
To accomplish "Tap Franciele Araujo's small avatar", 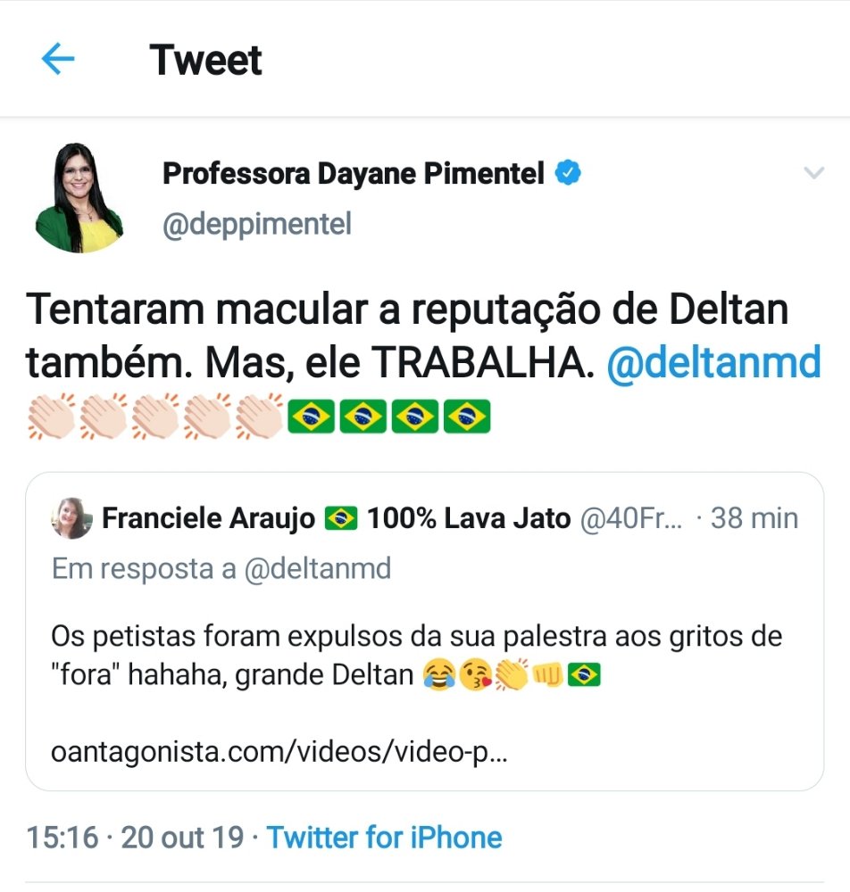I will [x=71, y=518].
